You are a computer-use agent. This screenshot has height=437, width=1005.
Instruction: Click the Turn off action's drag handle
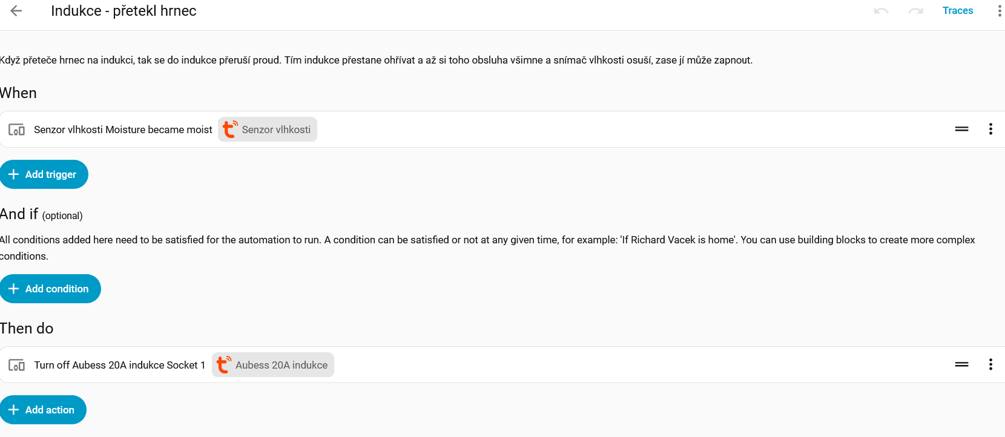(x=961, y=364)
